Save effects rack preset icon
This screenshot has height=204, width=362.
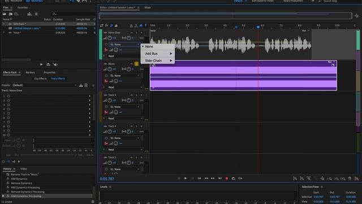click(81, 86)
